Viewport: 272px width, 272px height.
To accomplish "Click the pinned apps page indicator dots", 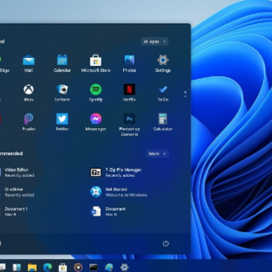I will (x=185, y=94).
